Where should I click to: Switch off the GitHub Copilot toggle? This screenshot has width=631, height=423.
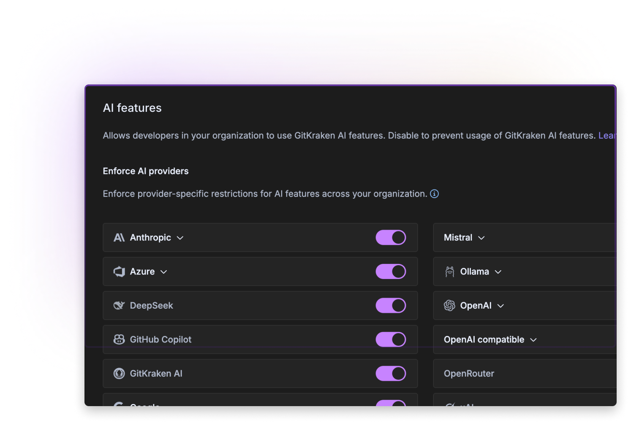click(391, 339)
